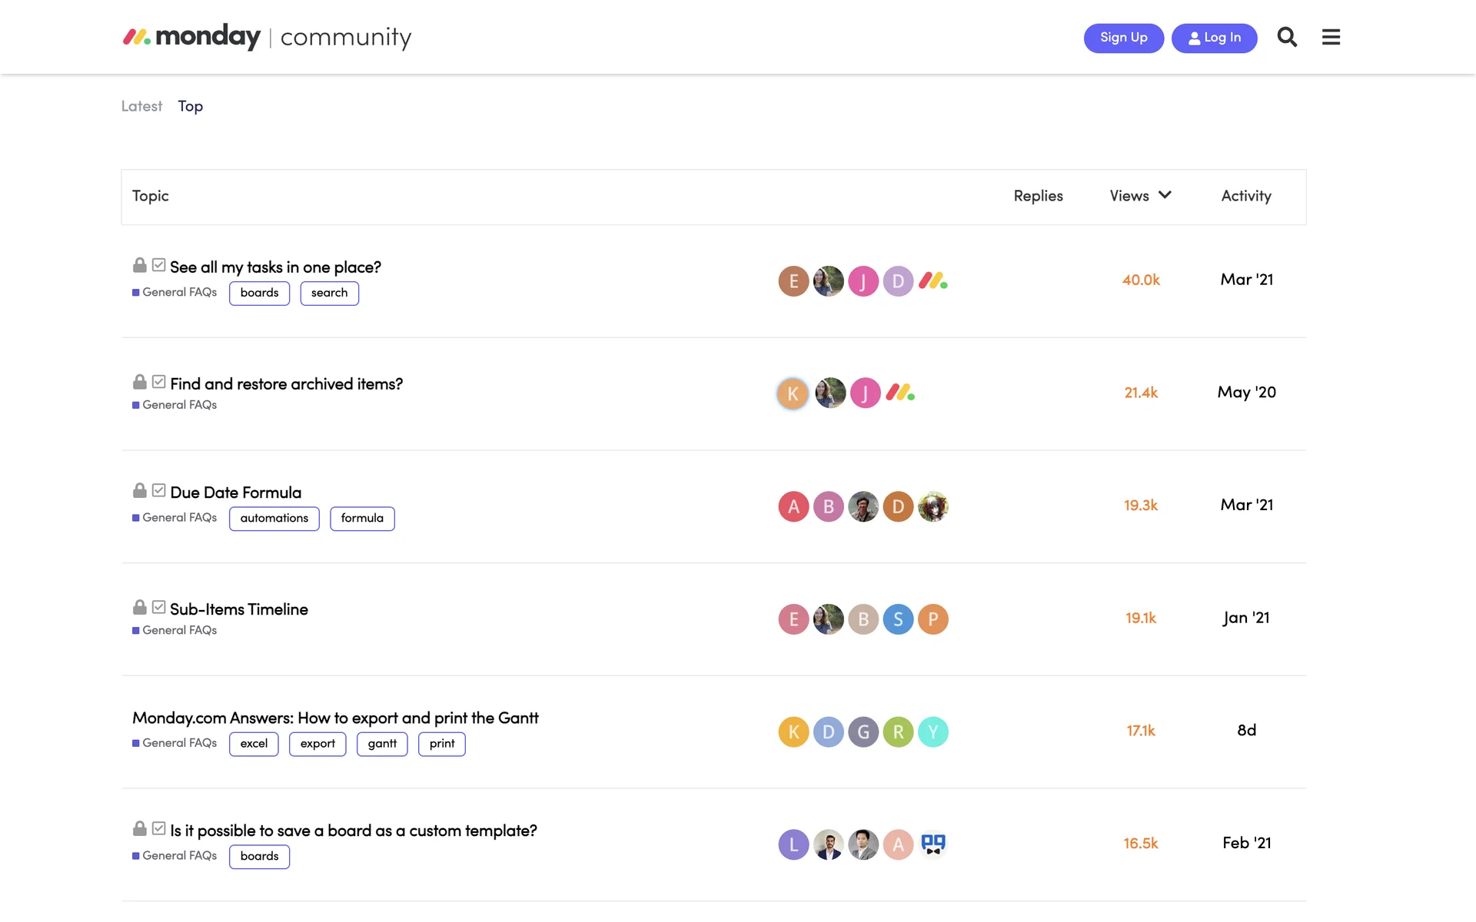
Task: Click quote-mark avatar in custom template row
Action: tap(932, 844)
